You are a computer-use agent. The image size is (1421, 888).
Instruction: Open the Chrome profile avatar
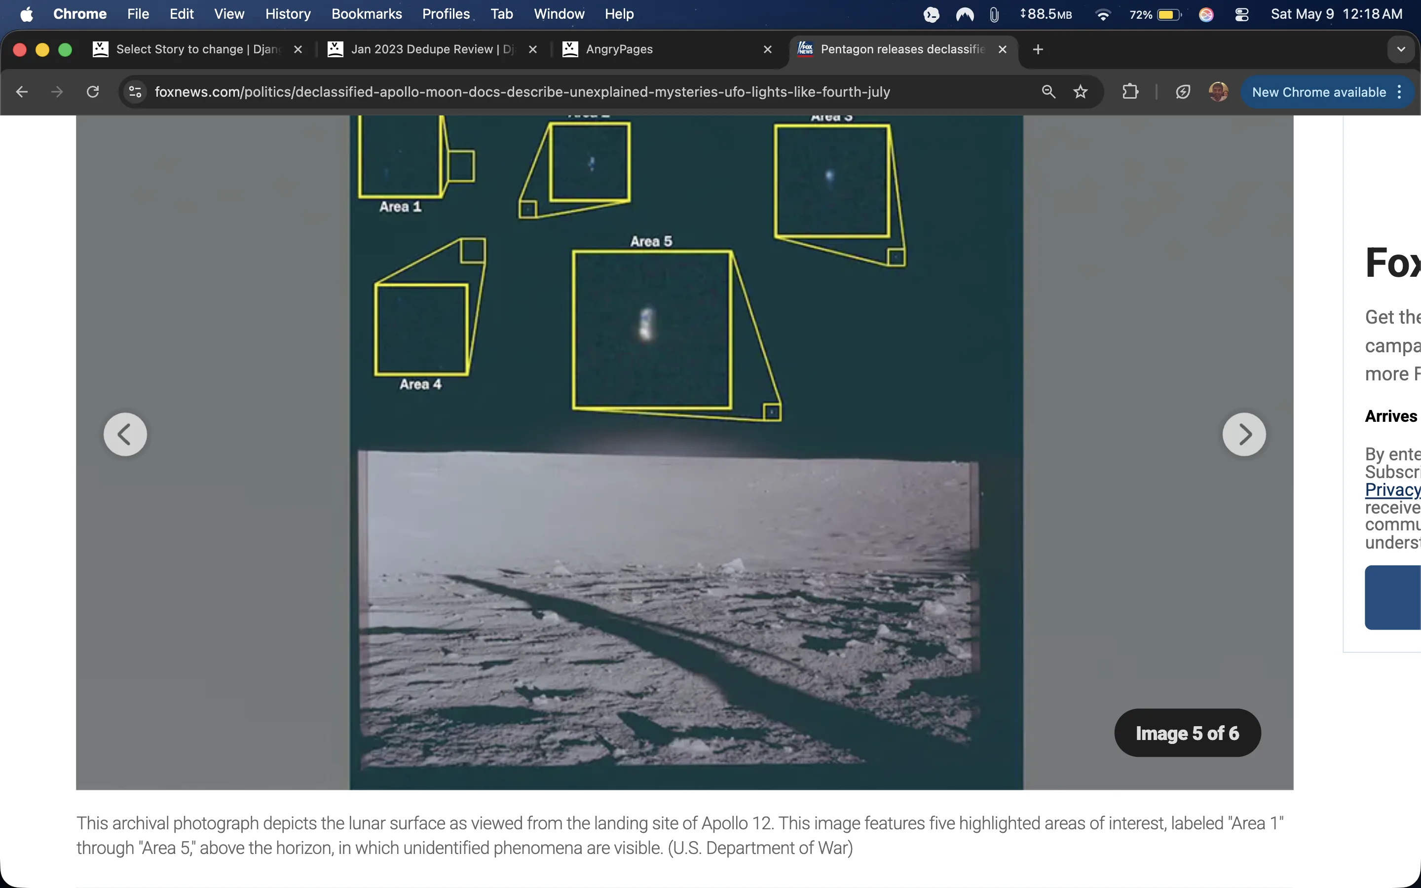1218,92
